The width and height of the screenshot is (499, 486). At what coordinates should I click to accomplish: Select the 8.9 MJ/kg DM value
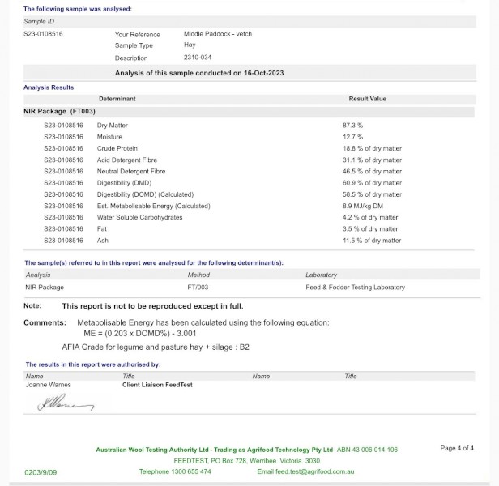(363, 206)
